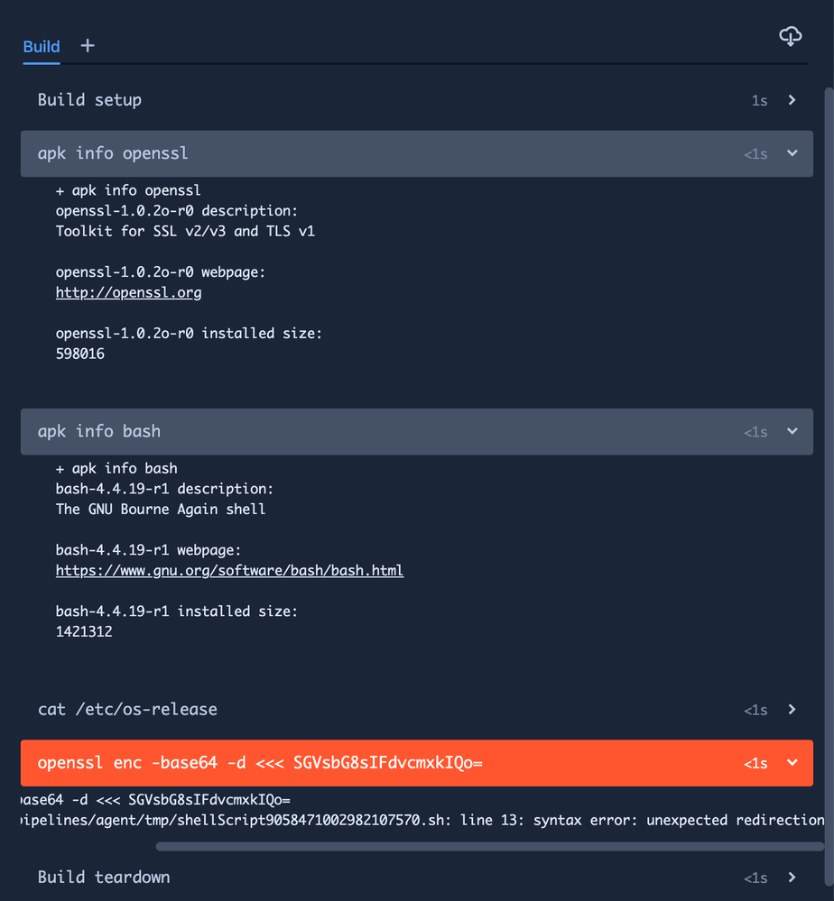Click the 'ase64 -d <<< SGVsbG8sIFdvcmxkIQo=' output line

click(155, 800)
